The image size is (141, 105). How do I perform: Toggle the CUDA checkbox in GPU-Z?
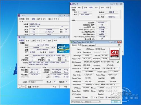pos(92,97)
